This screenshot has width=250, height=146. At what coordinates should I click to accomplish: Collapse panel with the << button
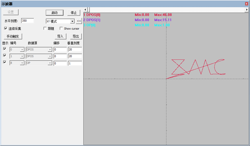tap(79, 21)
